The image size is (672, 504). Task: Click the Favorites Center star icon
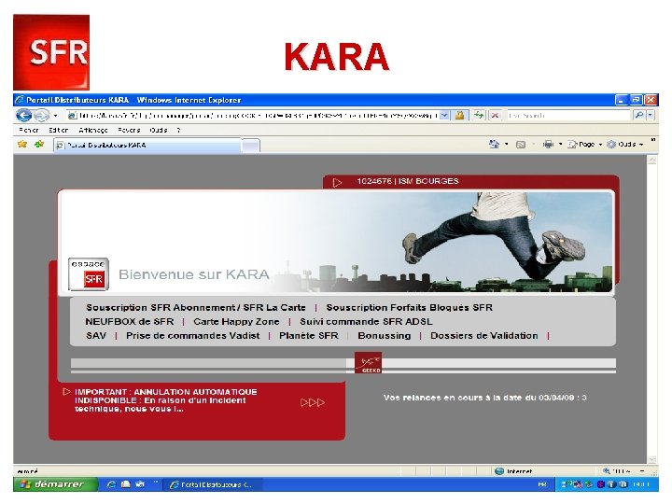pyautogui.click(x=22, y=145)
